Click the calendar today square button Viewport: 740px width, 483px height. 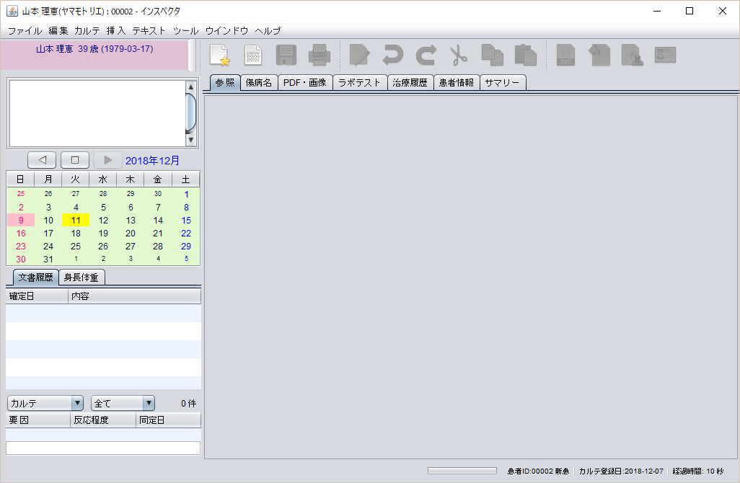[x=75, y=160]
